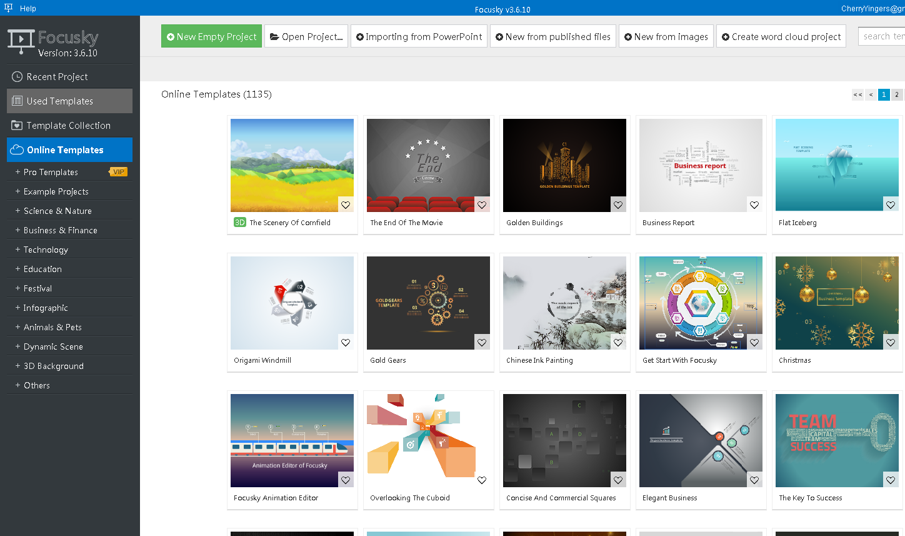Click the Importing from PowerPoint button

click(x=419, y=36)
